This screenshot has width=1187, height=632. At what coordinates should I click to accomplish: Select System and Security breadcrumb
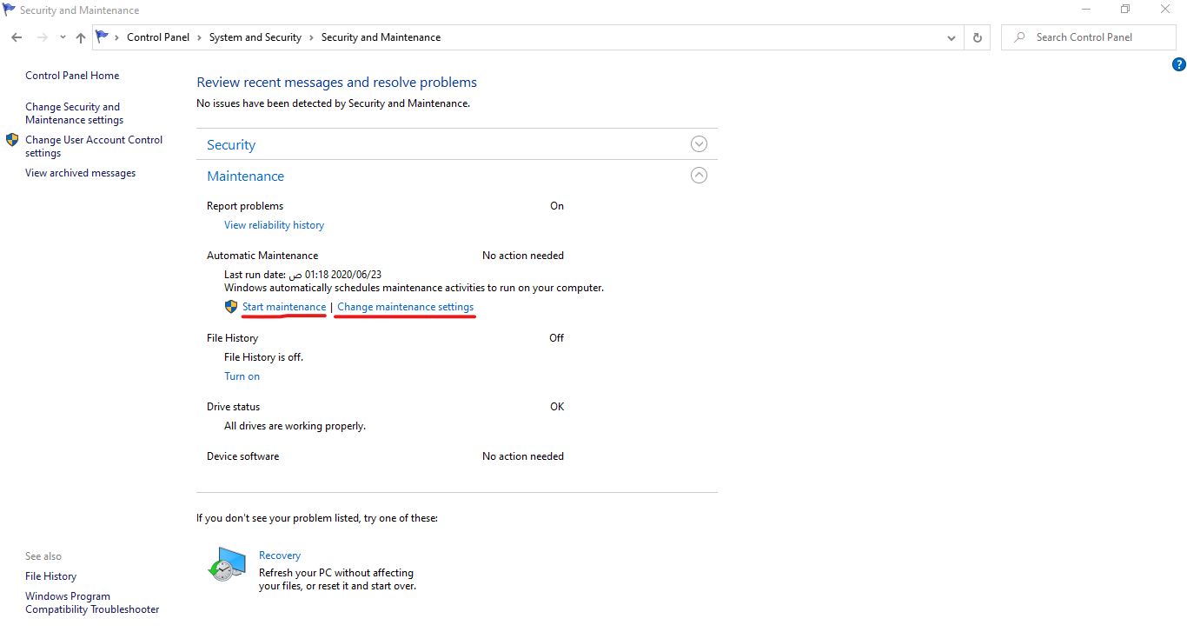255,37
